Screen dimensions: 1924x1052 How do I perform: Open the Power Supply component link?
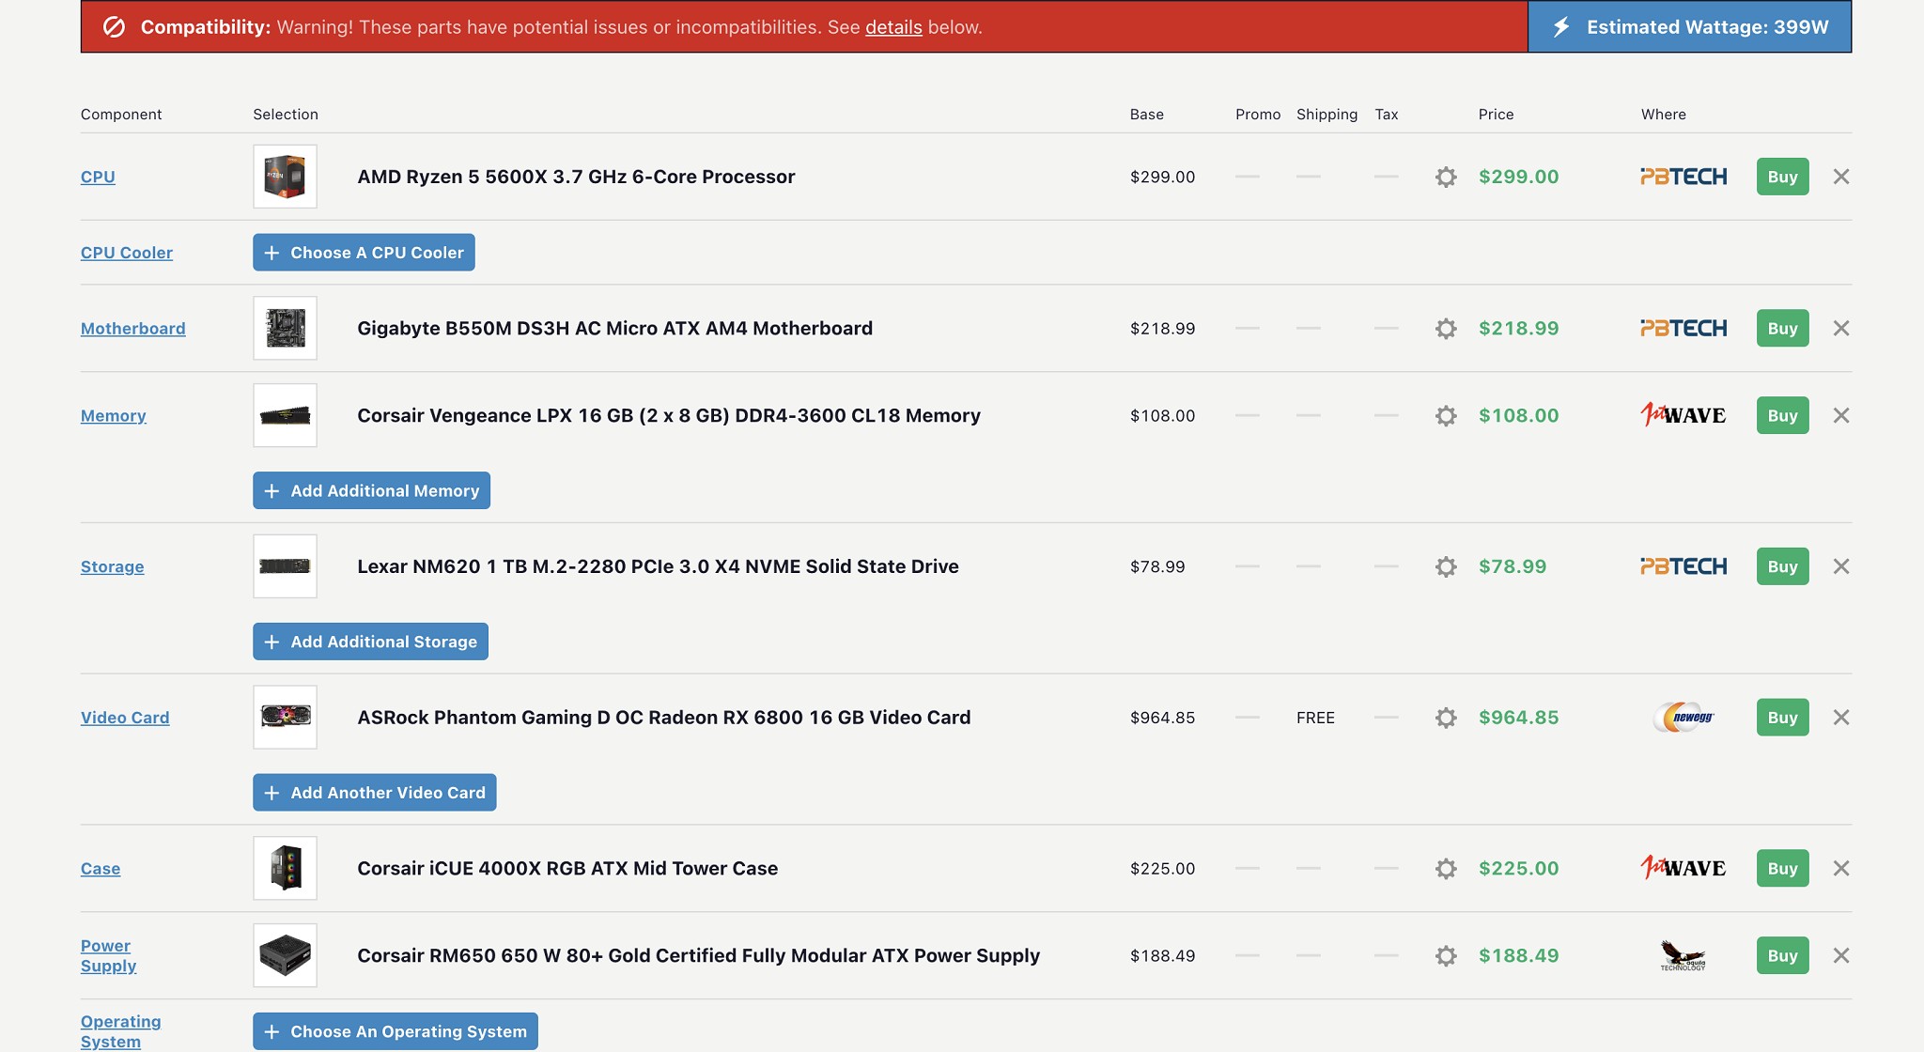(109, 956)
